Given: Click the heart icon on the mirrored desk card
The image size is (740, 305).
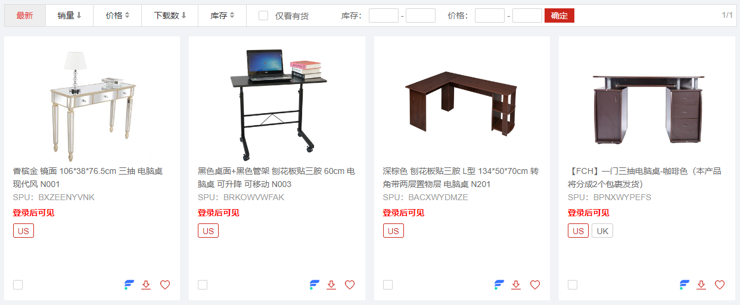Looking at the screenshot, I should (165, 285).
